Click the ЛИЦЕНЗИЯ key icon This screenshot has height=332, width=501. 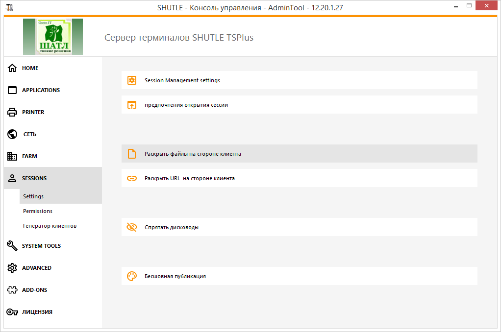click(x=12, y=312)
